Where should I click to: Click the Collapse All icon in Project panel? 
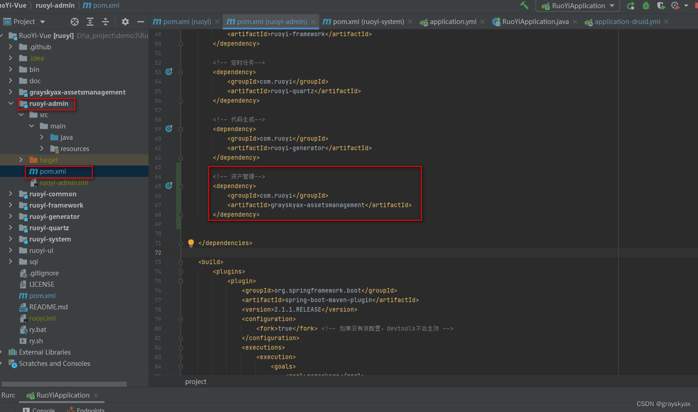pyautogui.click(x=105, y=22)
